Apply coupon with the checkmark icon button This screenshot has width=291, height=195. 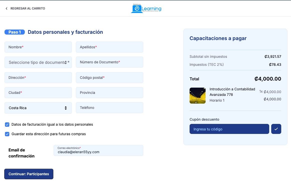tap(276, 129)
